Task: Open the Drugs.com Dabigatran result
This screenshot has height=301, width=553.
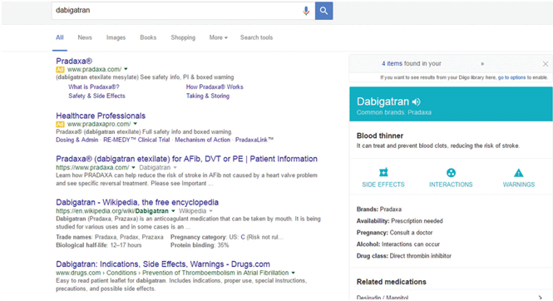Action: point(163,264)
